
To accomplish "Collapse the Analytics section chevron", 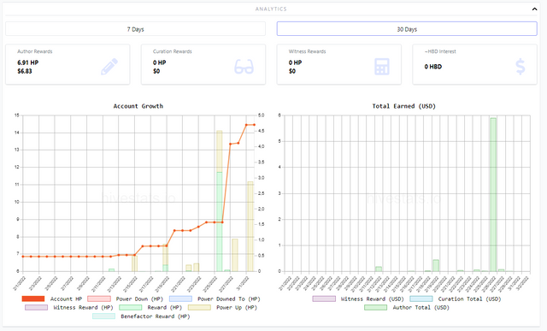I will coord(534,9).
